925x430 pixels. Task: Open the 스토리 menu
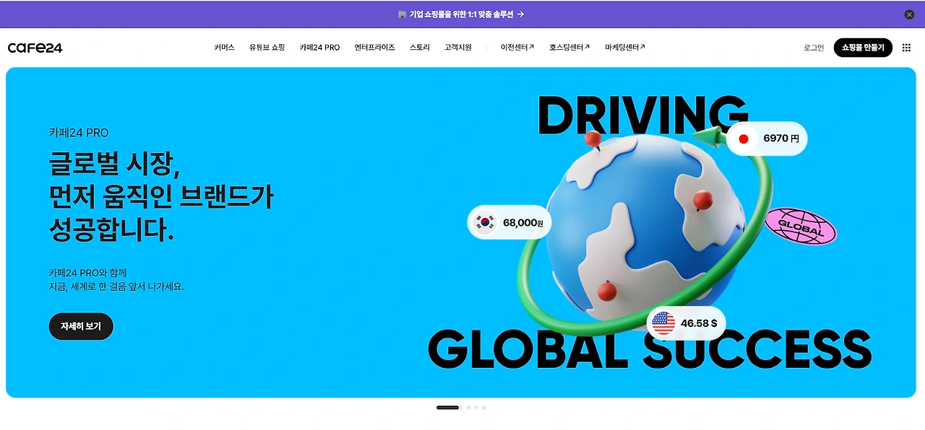pos(419,48)
